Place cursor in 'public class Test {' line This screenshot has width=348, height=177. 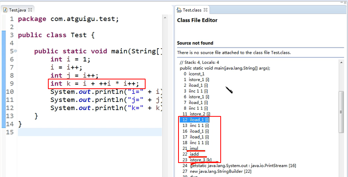[x=56, y=35]
